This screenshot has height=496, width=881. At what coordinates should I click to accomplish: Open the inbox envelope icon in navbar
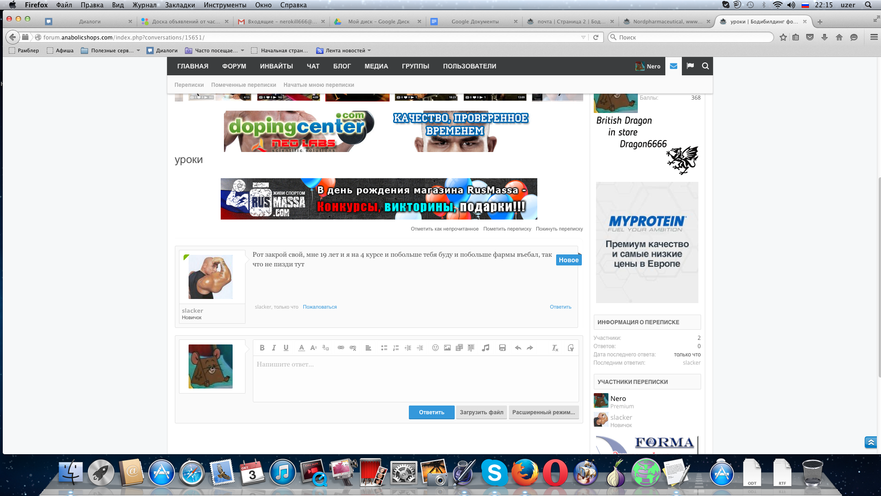tap(673, 66)
